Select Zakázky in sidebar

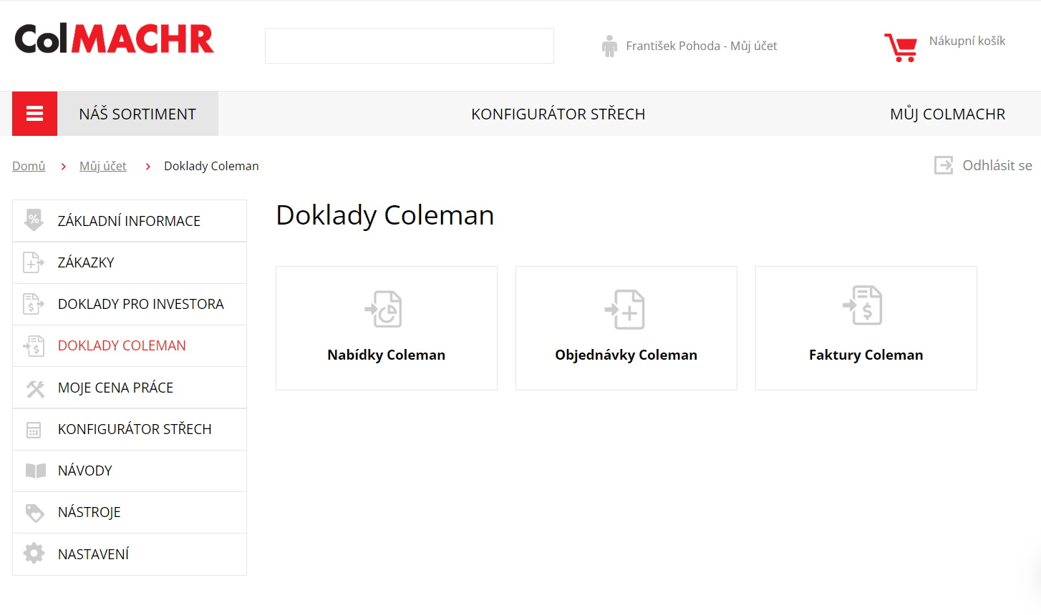tap(130, 262)
